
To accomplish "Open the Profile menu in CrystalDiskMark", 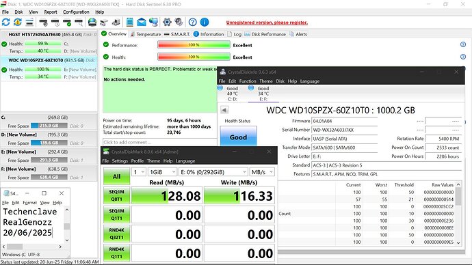I will (x=137, y=161).
